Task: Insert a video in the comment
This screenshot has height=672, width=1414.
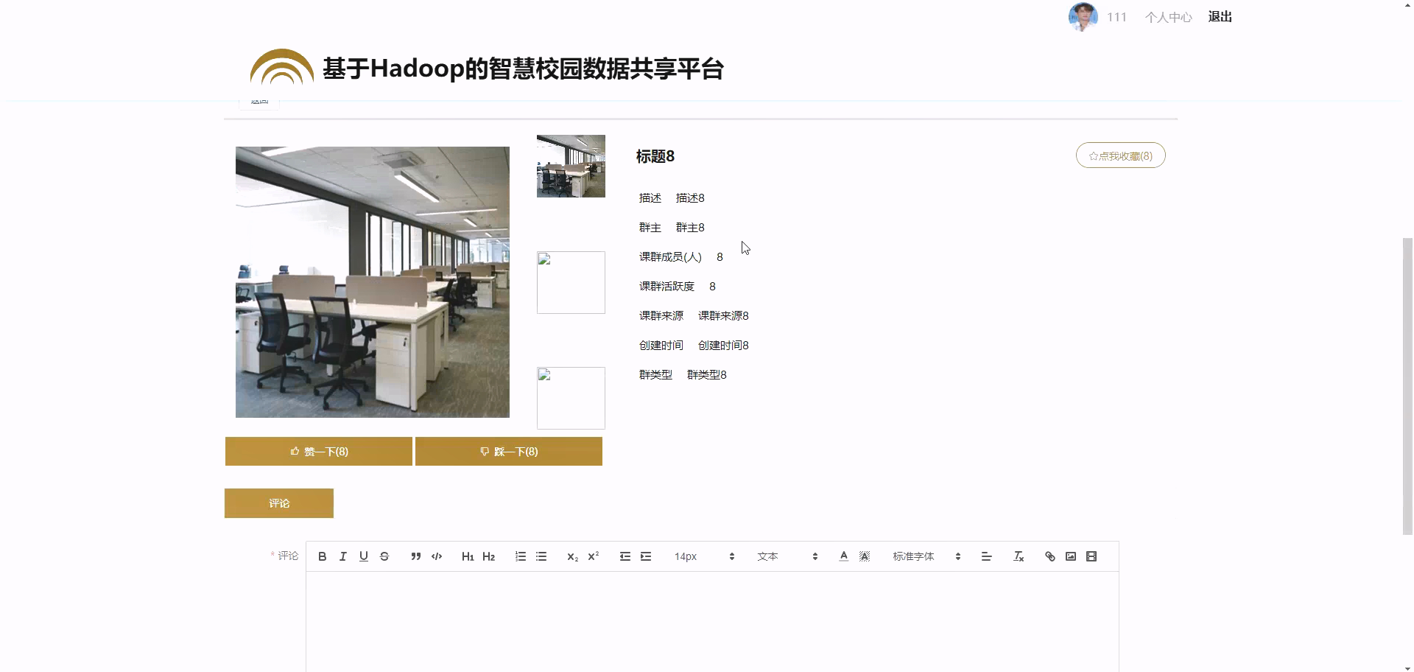Action: coord(1091,556)
